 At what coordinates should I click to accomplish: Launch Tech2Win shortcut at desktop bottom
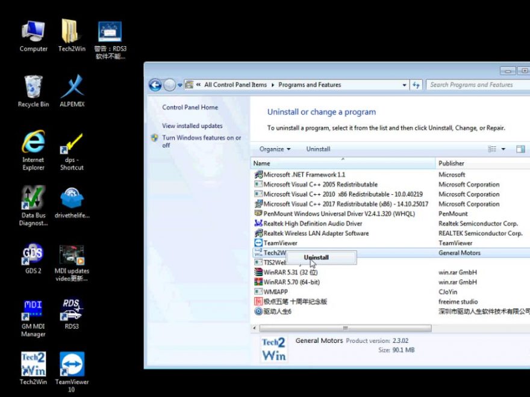coord(33,368)
